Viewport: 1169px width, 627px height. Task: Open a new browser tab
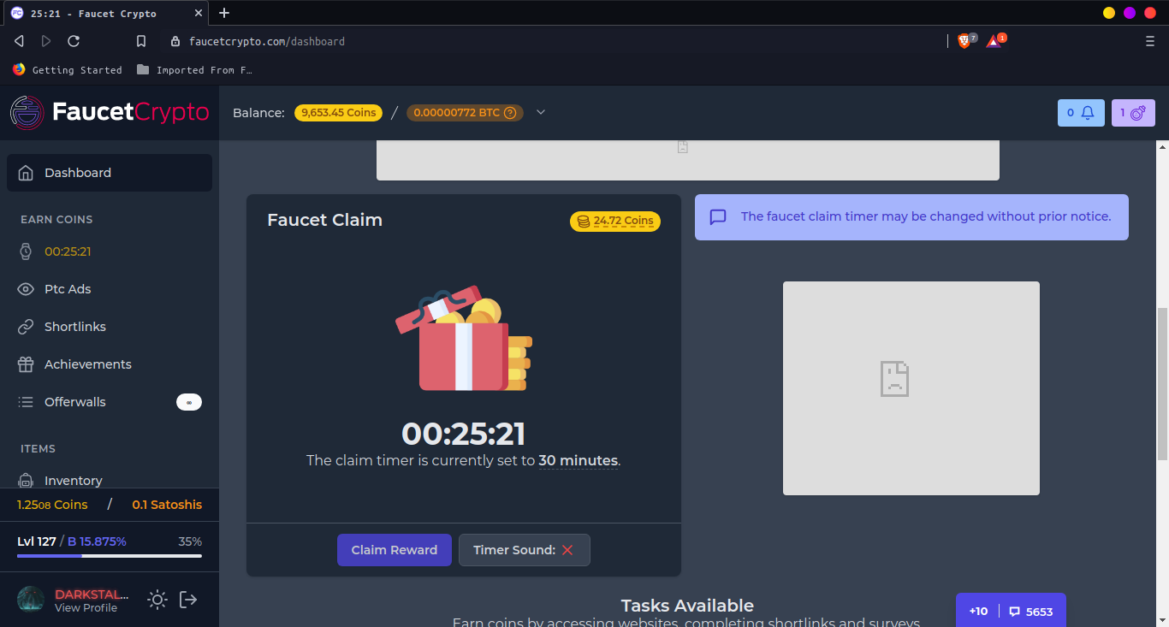(224, 13)
